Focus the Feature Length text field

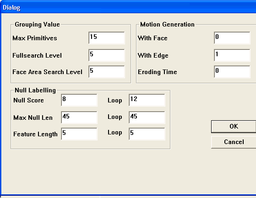tap(79, 134)
